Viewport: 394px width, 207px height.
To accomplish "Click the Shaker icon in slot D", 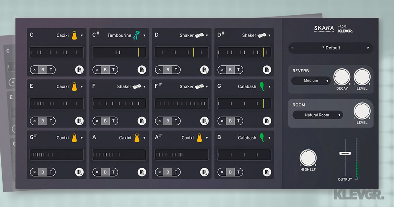I will pos(199,35).
